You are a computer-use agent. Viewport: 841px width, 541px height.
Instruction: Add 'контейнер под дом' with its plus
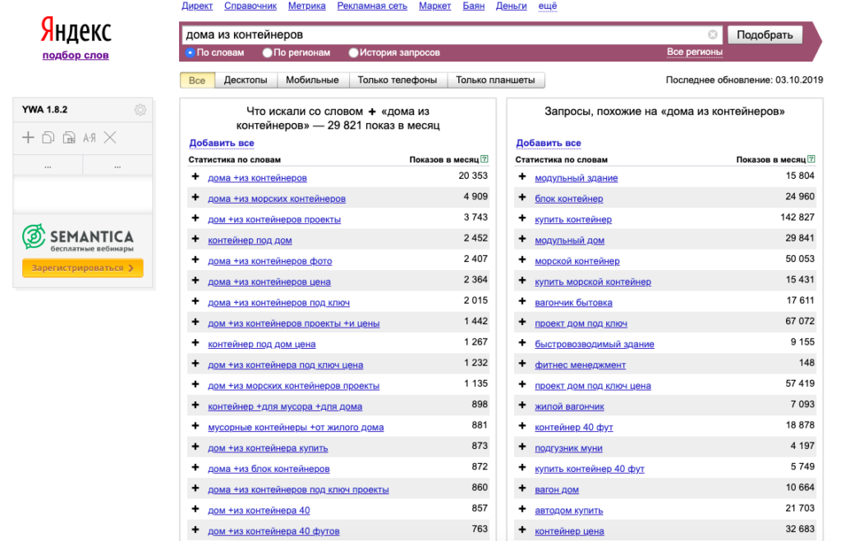tap(195, 239)
